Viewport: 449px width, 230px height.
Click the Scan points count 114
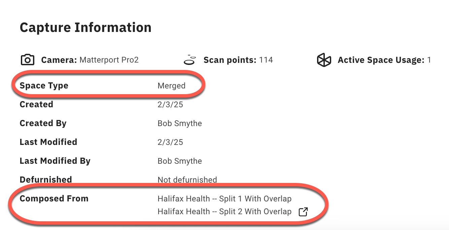(x=266, y=60)
